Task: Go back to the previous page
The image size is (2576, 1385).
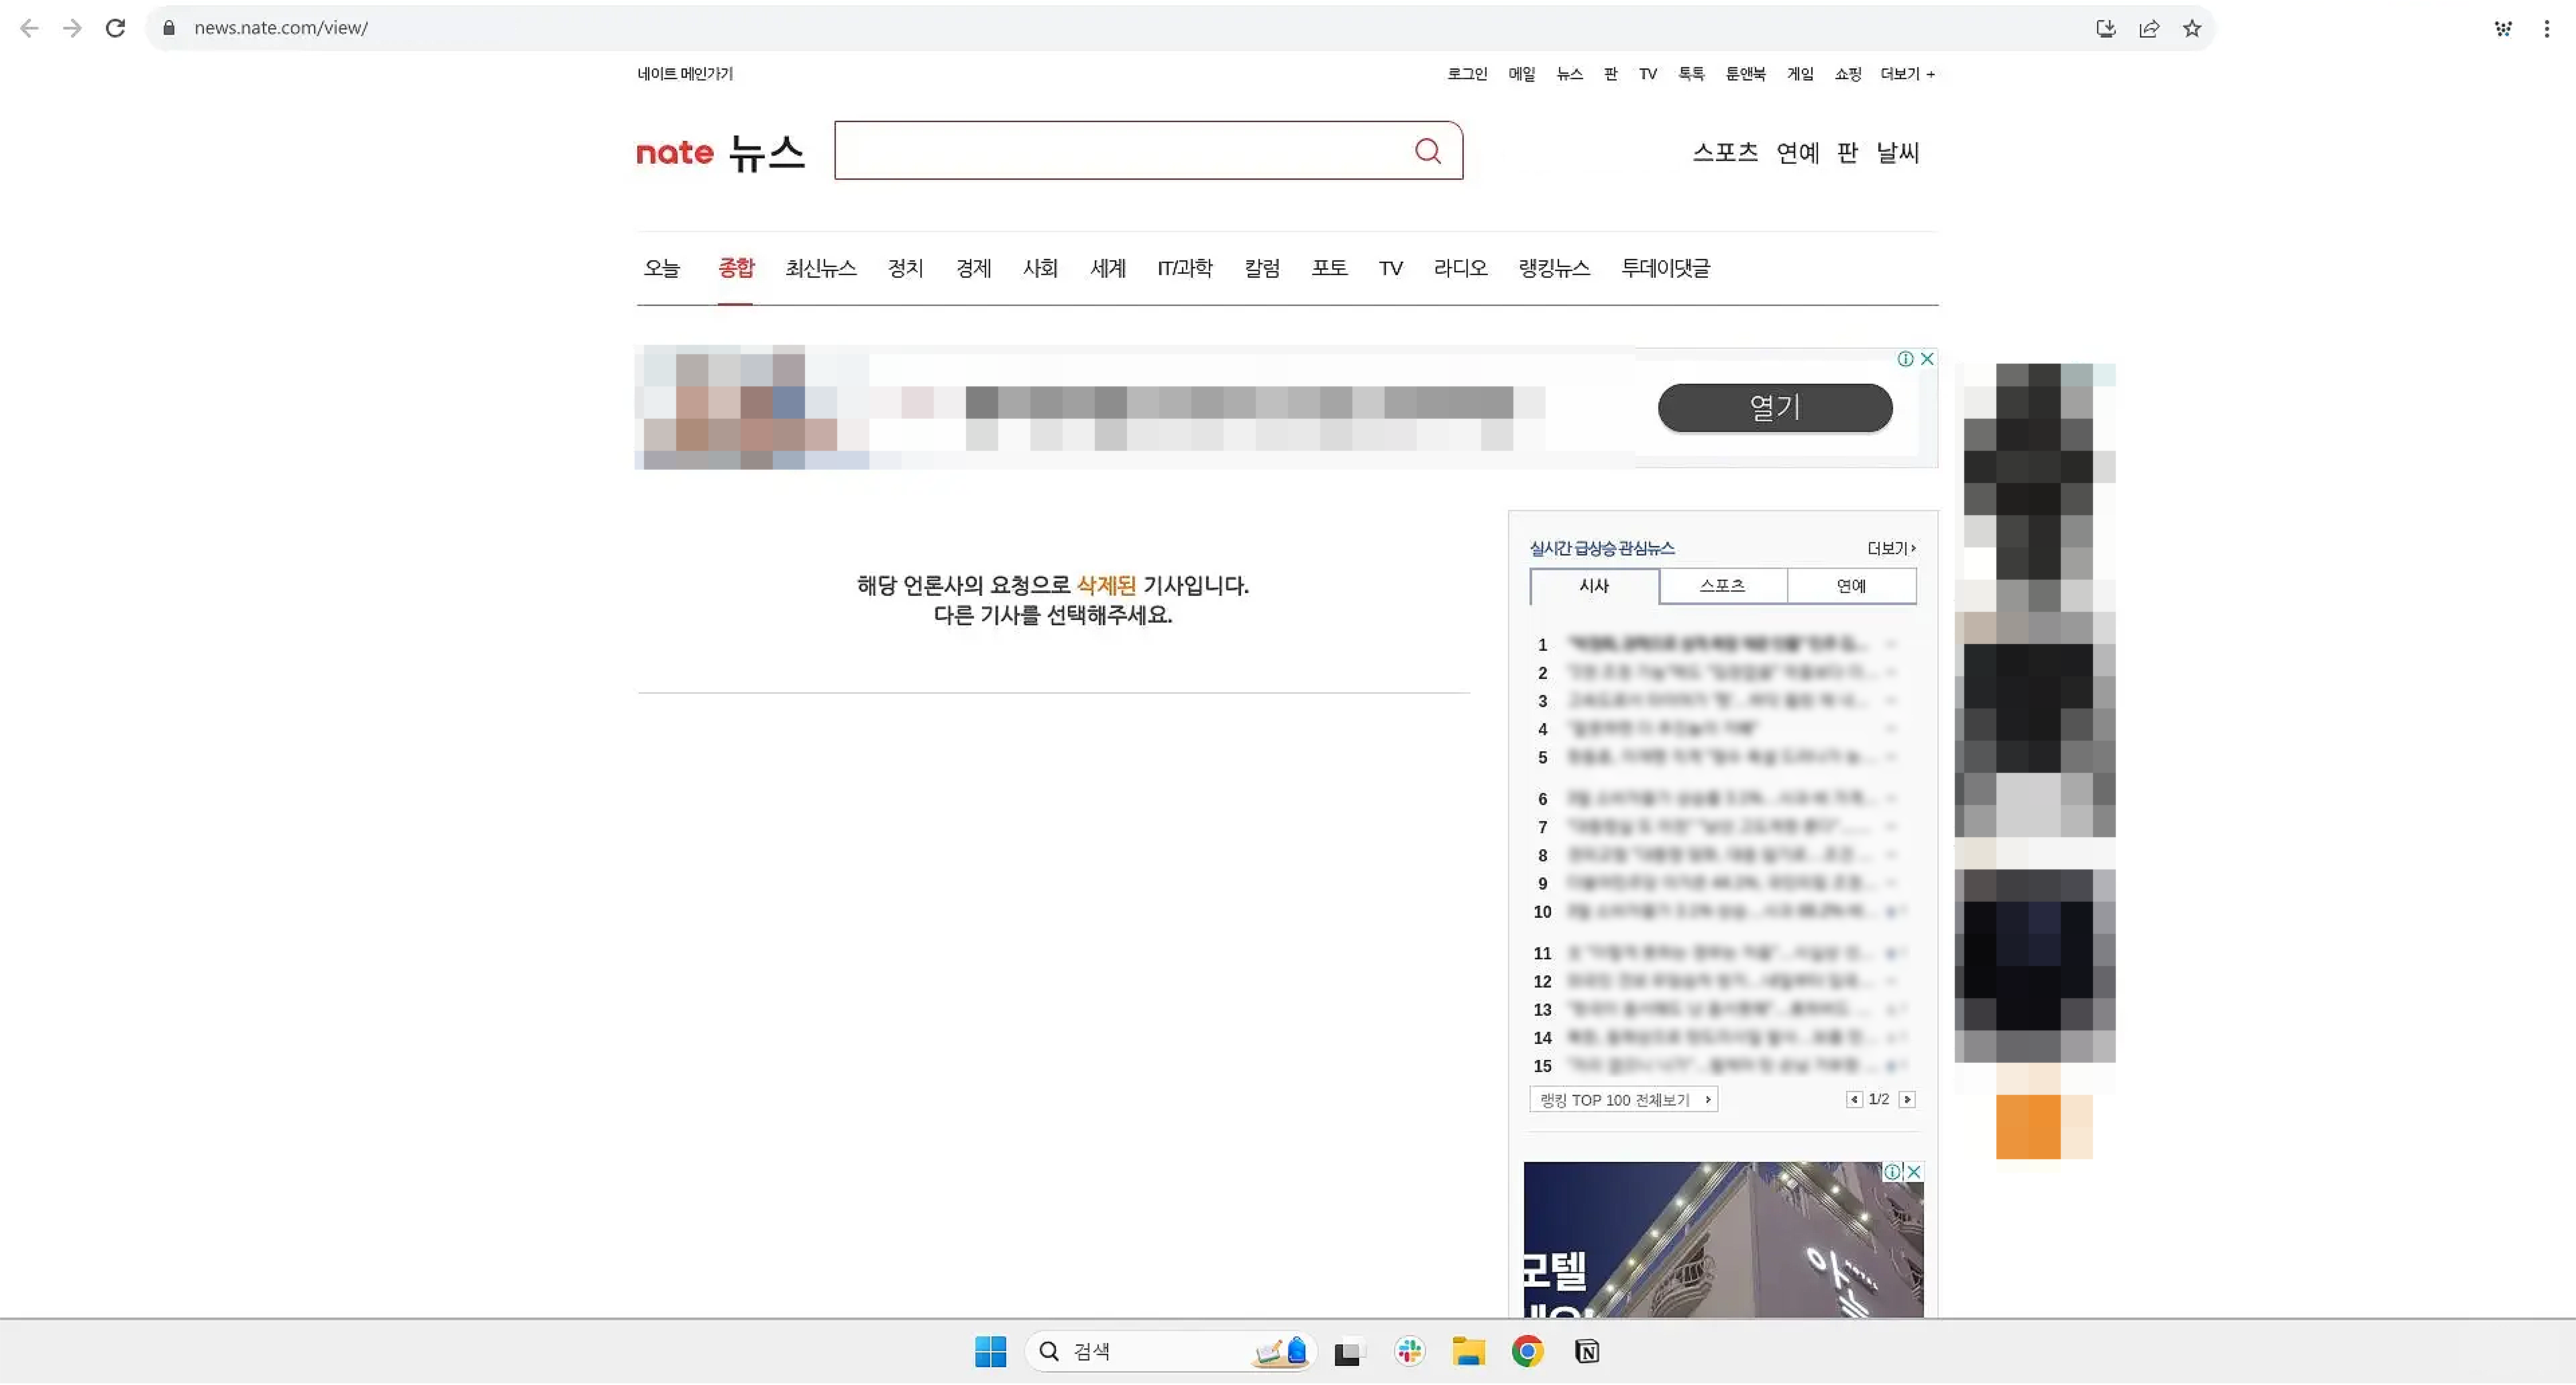Action: (29, 28)
